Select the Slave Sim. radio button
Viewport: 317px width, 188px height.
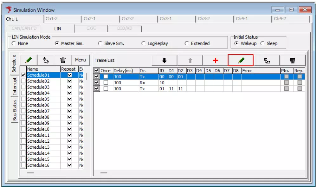click(x=100, y=43)
